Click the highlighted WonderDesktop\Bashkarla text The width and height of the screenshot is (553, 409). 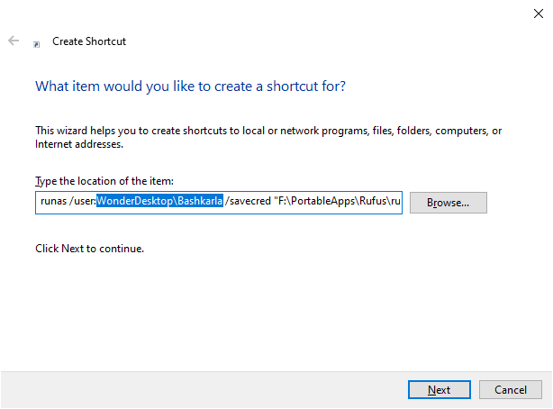pyautogui.click(x=159, y=201)
